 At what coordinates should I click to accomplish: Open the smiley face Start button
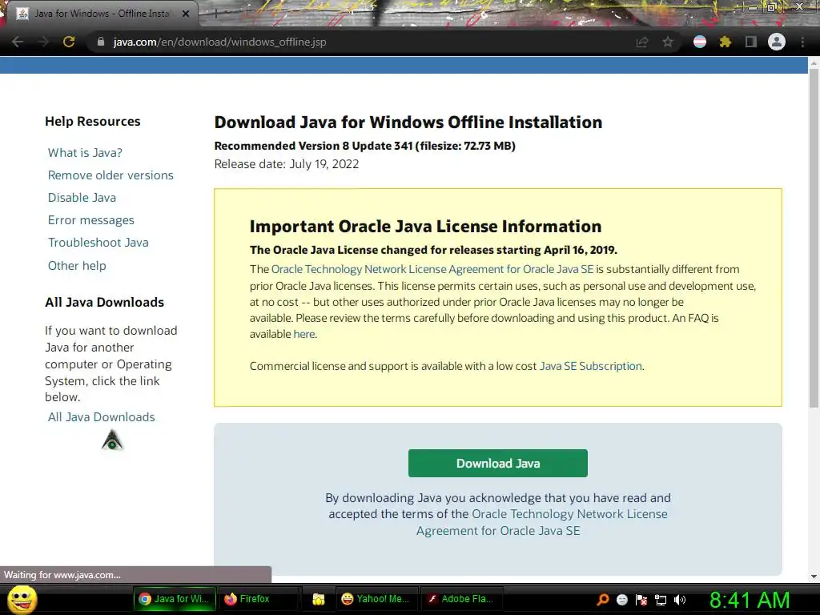pyautogui.click(x=22, y=599)
